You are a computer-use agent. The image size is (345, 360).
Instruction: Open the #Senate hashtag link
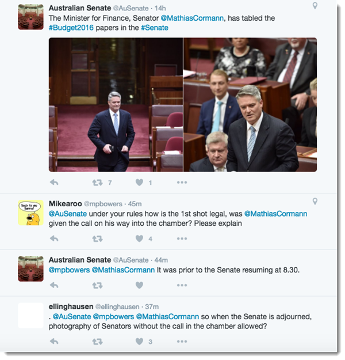pos(155,28)
